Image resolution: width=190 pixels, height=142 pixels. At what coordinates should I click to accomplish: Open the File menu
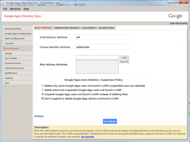coord(5,9)
